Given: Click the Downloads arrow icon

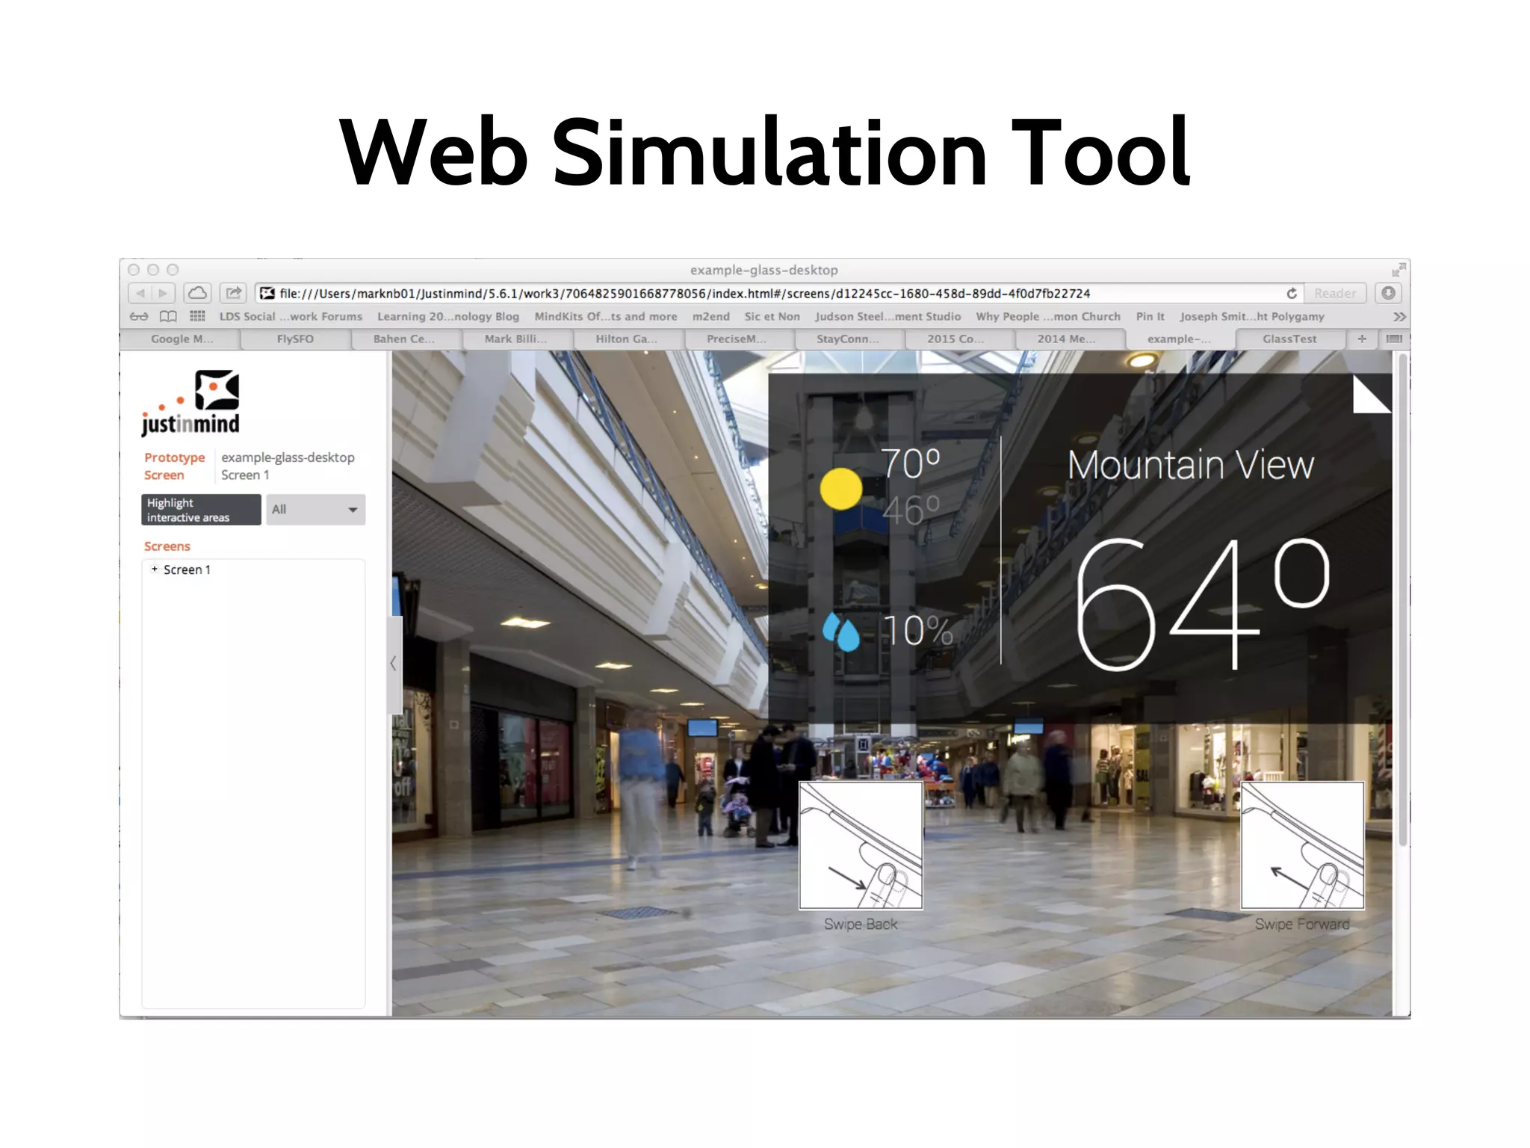Looking at the screenshot, I should pyautogui.click(x=1388, y=293).
